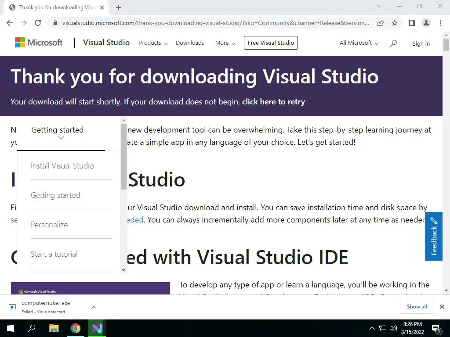Expand the More dropdown menu
The image size is (450, 337).
(x=225, y=43)
